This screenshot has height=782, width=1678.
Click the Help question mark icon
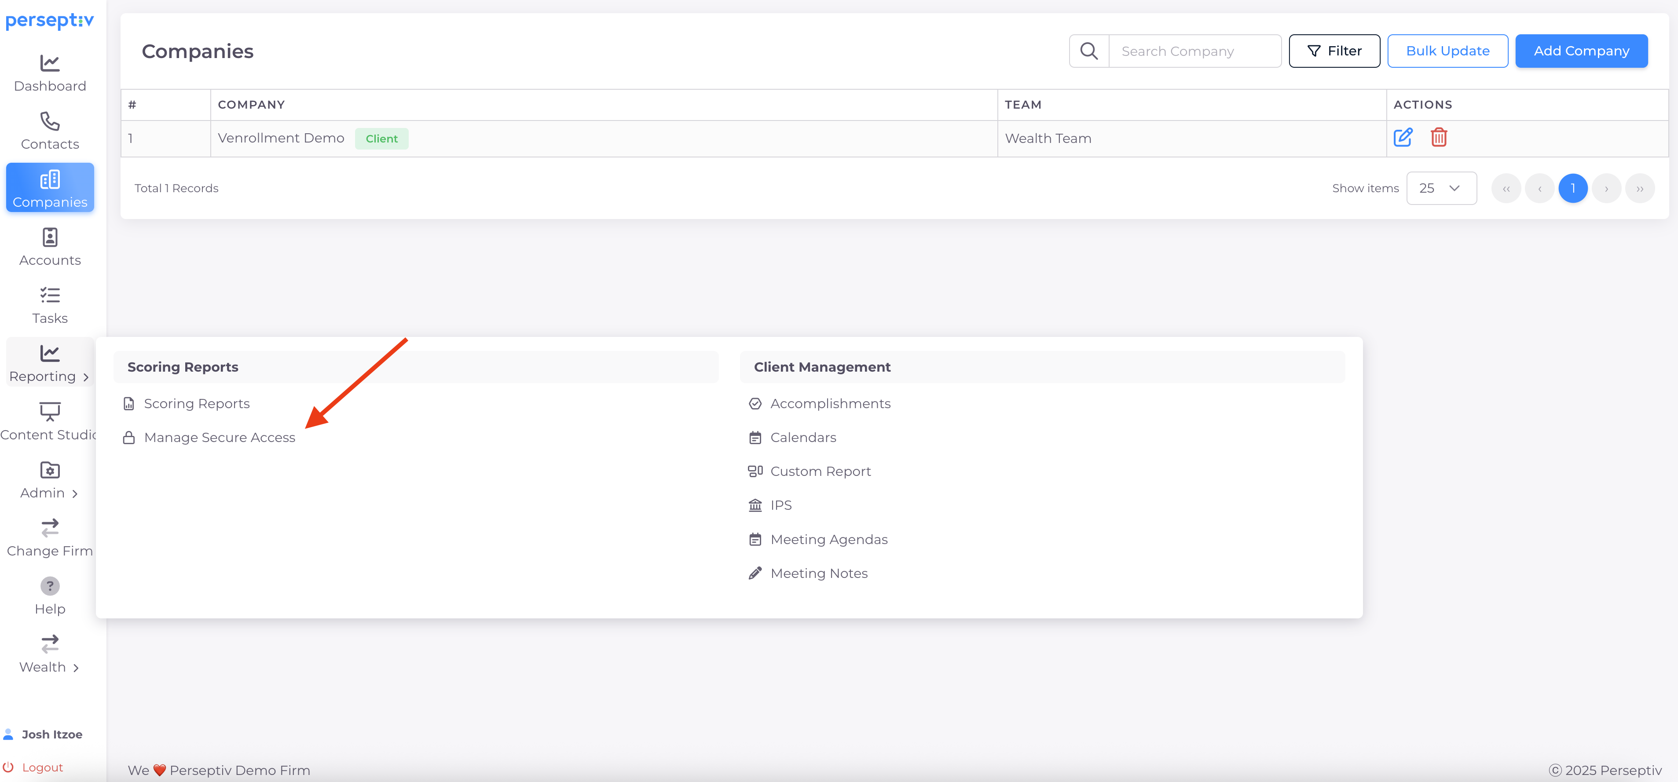pyautogui.click(x=50, y=586)
